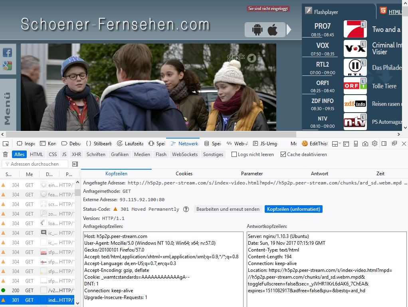Expand the arrow next to app icons
The image size is (408, 307).
tap(289, 30)
